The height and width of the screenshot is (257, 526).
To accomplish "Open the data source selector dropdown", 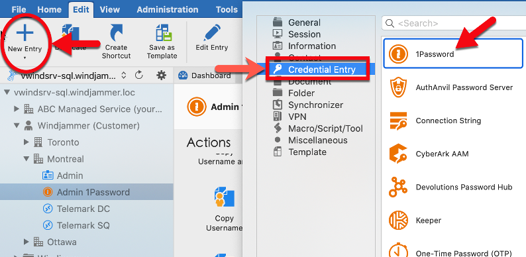I will tap(123, 76).
